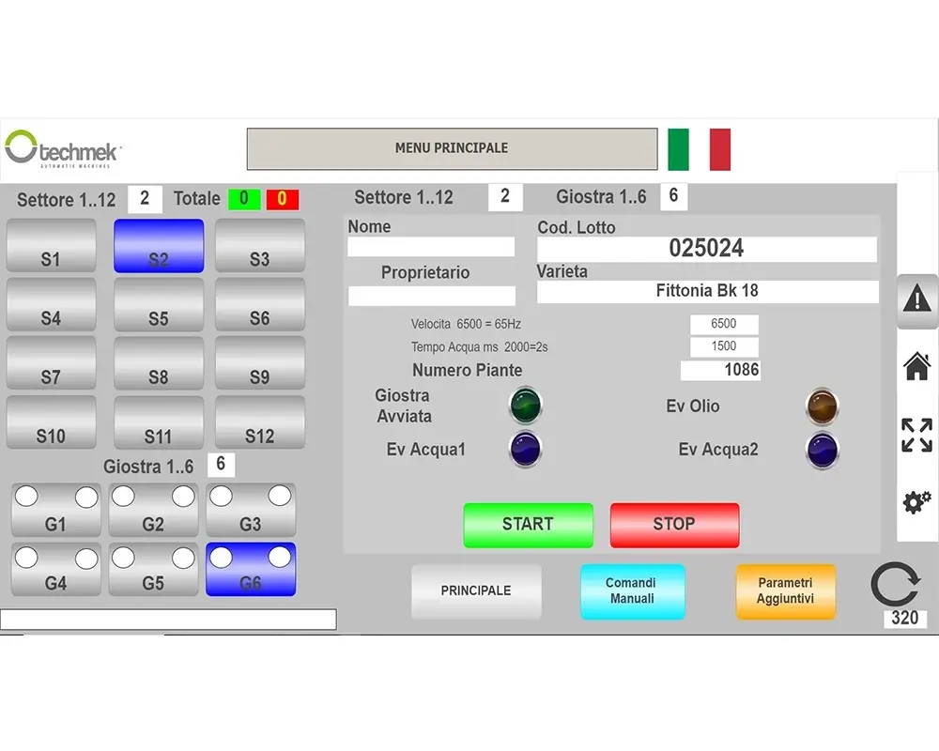Screen dimensions: 939x751
Task: Click the Techmek logo
Action: (64, 149)
